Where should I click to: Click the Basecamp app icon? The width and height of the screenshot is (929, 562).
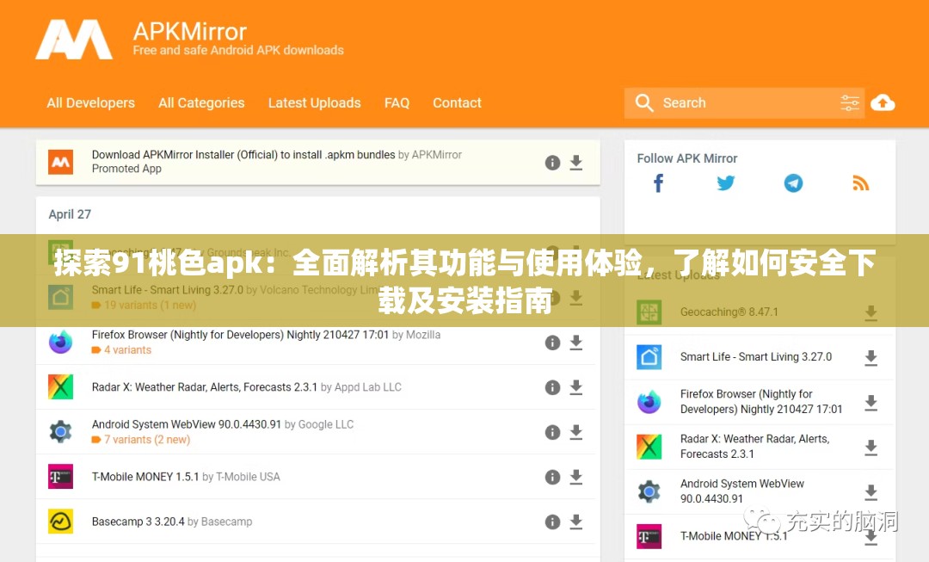coord(60,522)
